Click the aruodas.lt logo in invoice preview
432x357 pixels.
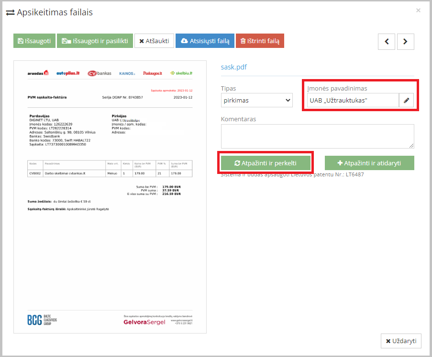tap(38, 73)
